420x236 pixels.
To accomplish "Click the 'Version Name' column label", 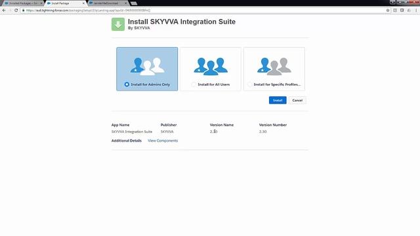I will point(222,125).
